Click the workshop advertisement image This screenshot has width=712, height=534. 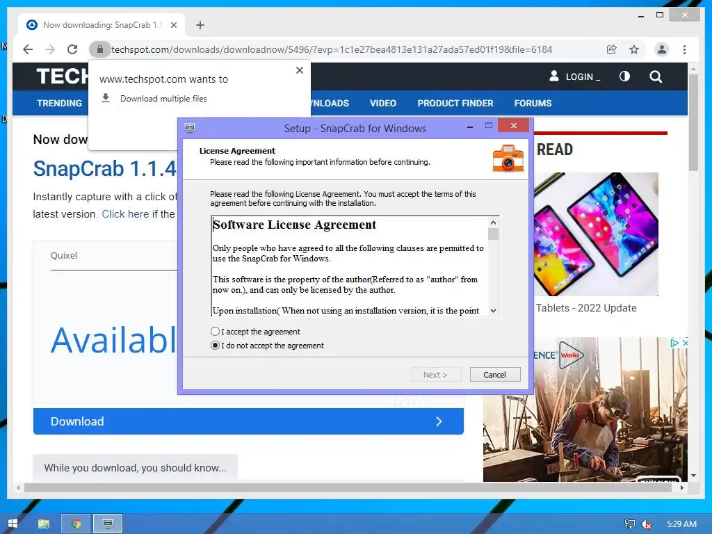click(585, 409)
